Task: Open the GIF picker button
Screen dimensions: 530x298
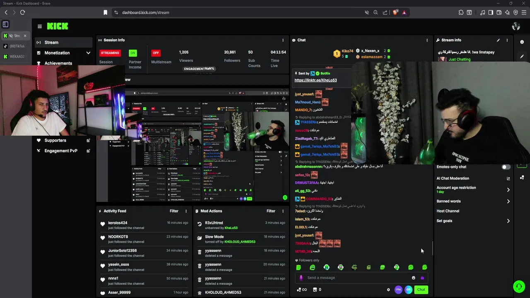Action: click(x=409, y=290)
